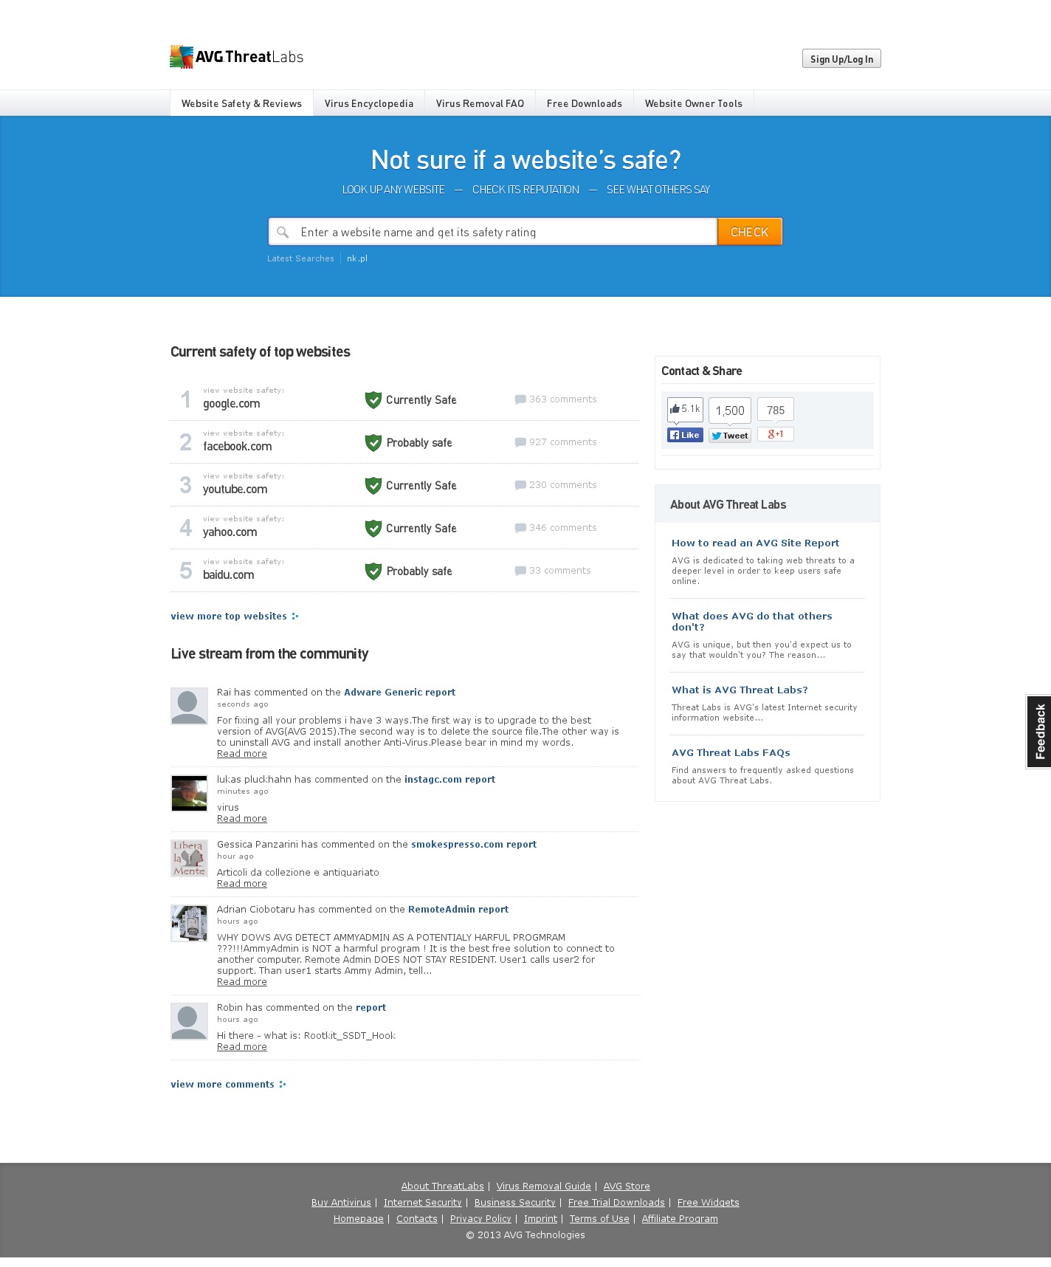Open google.com website safety report
The image size is (1051, 1267).
click(x=232, y=404)
